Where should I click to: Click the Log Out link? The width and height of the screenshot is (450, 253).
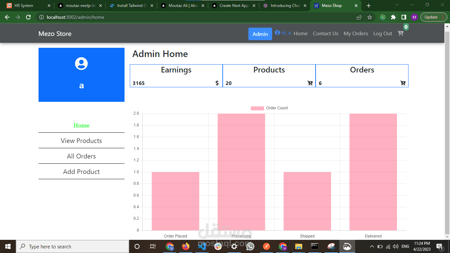(383, 33)
